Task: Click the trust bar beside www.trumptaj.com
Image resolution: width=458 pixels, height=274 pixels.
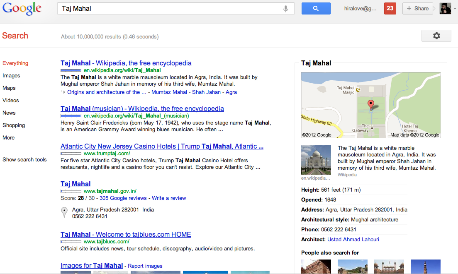Action: tap(71, 154)
